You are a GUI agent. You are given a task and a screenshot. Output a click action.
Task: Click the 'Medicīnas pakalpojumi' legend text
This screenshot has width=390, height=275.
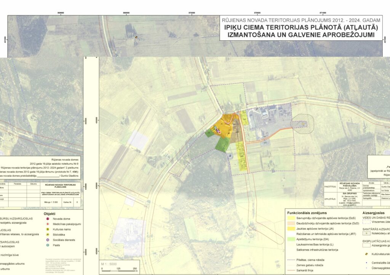[x=67, y=224]
